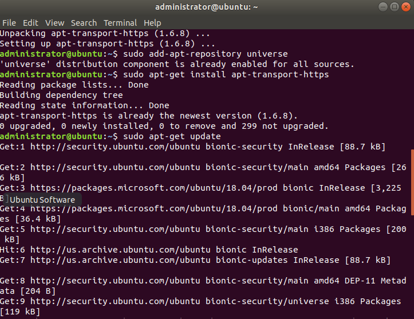
Task: Close the terminal window
Action: [406, 7]
